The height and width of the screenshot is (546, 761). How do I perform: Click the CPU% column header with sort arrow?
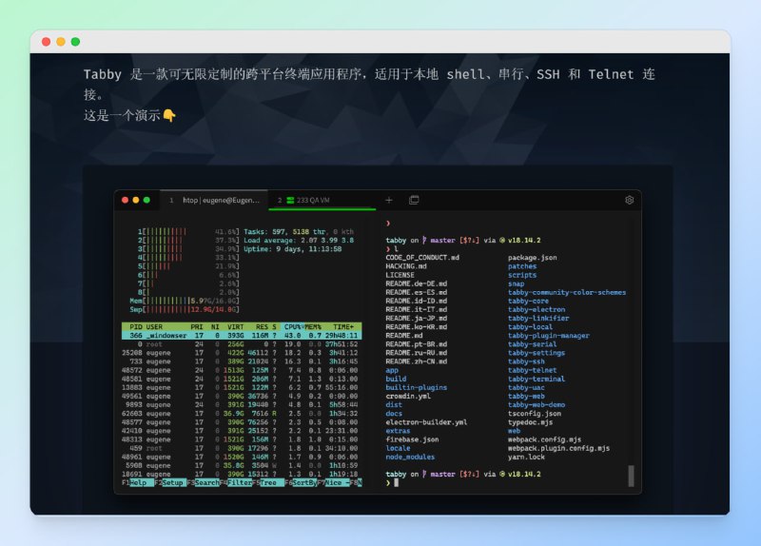point(294,326)
